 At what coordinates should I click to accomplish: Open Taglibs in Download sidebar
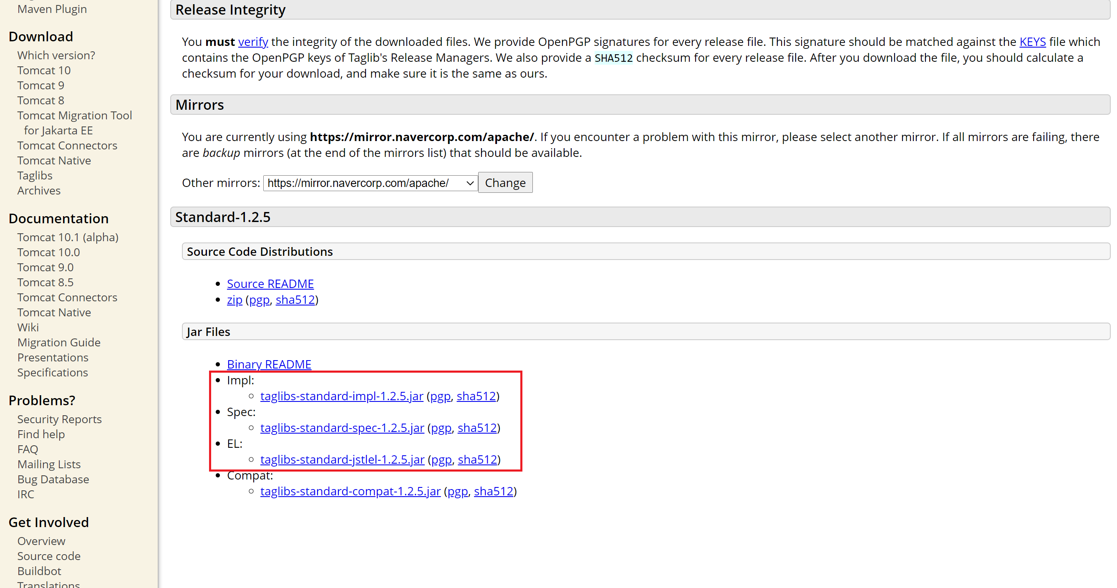pos(35,176)
